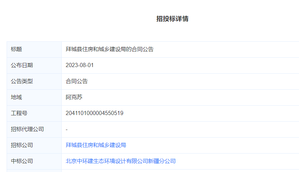Click the 公告类型 row label
The width and height of the screenshot is (299, 172).
22,81
